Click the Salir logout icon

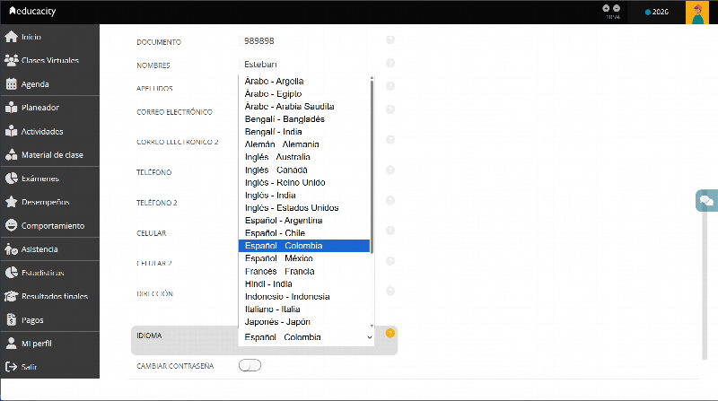point(11,367)
